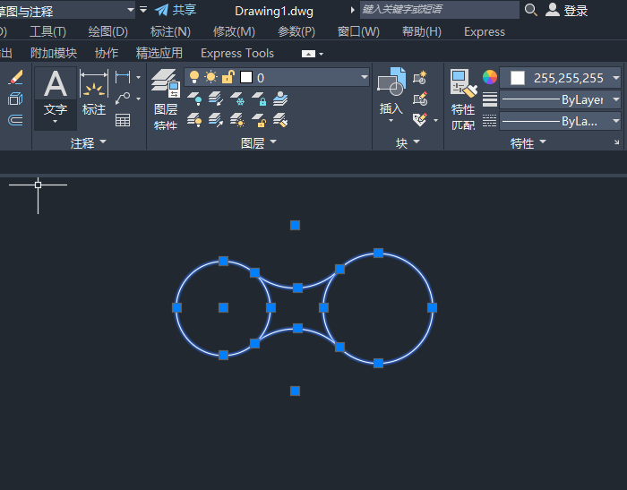The width and height of the screenshot is (627, 490).
Task: Open Properties panel dialog launcher arrow
Action: 616,142
